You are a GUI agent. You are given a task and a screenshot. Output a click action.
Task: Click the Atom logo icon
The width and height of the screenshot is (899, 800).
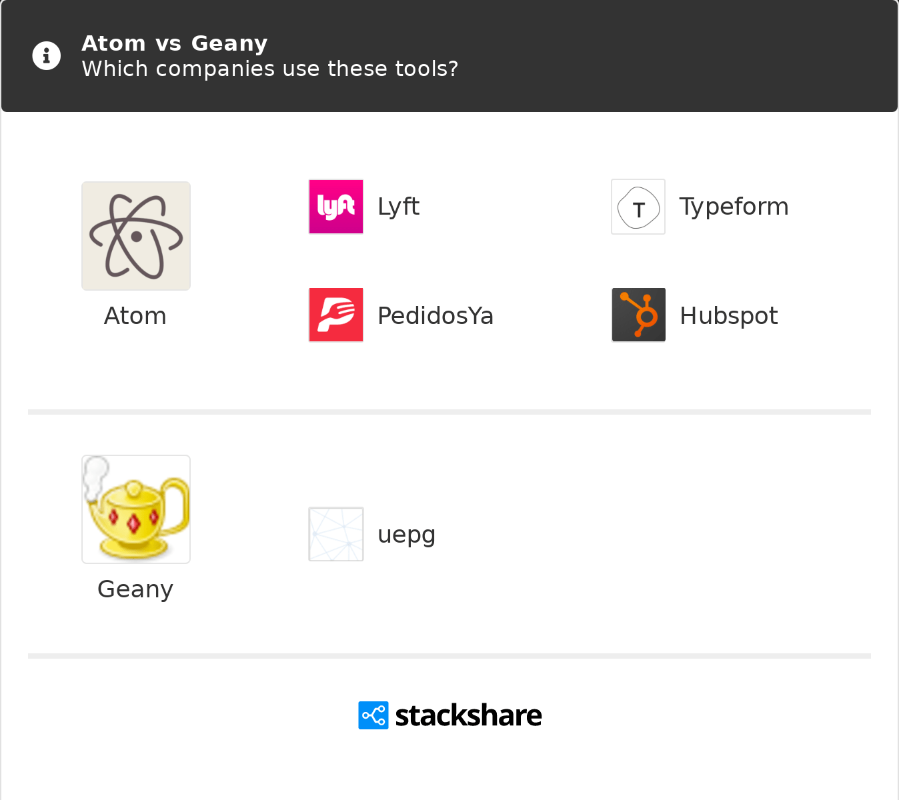click(136, 236)
